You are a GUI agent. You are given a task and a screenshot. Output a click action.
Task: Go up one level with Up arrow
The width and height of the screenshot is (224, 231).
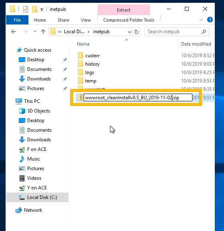[43, 32]
